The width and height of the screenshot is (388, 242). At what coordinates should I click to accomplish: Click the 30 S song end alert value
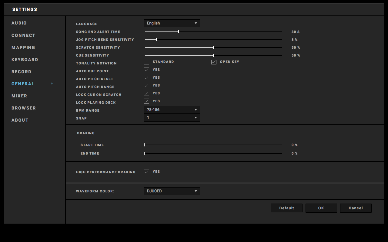(x=296, y=32)
